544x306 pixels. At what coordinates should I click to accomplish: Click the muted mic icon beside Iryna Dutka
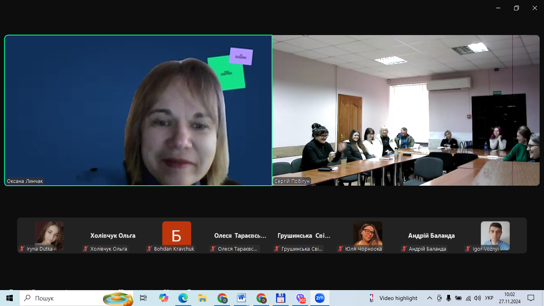(x=22, y=249)
